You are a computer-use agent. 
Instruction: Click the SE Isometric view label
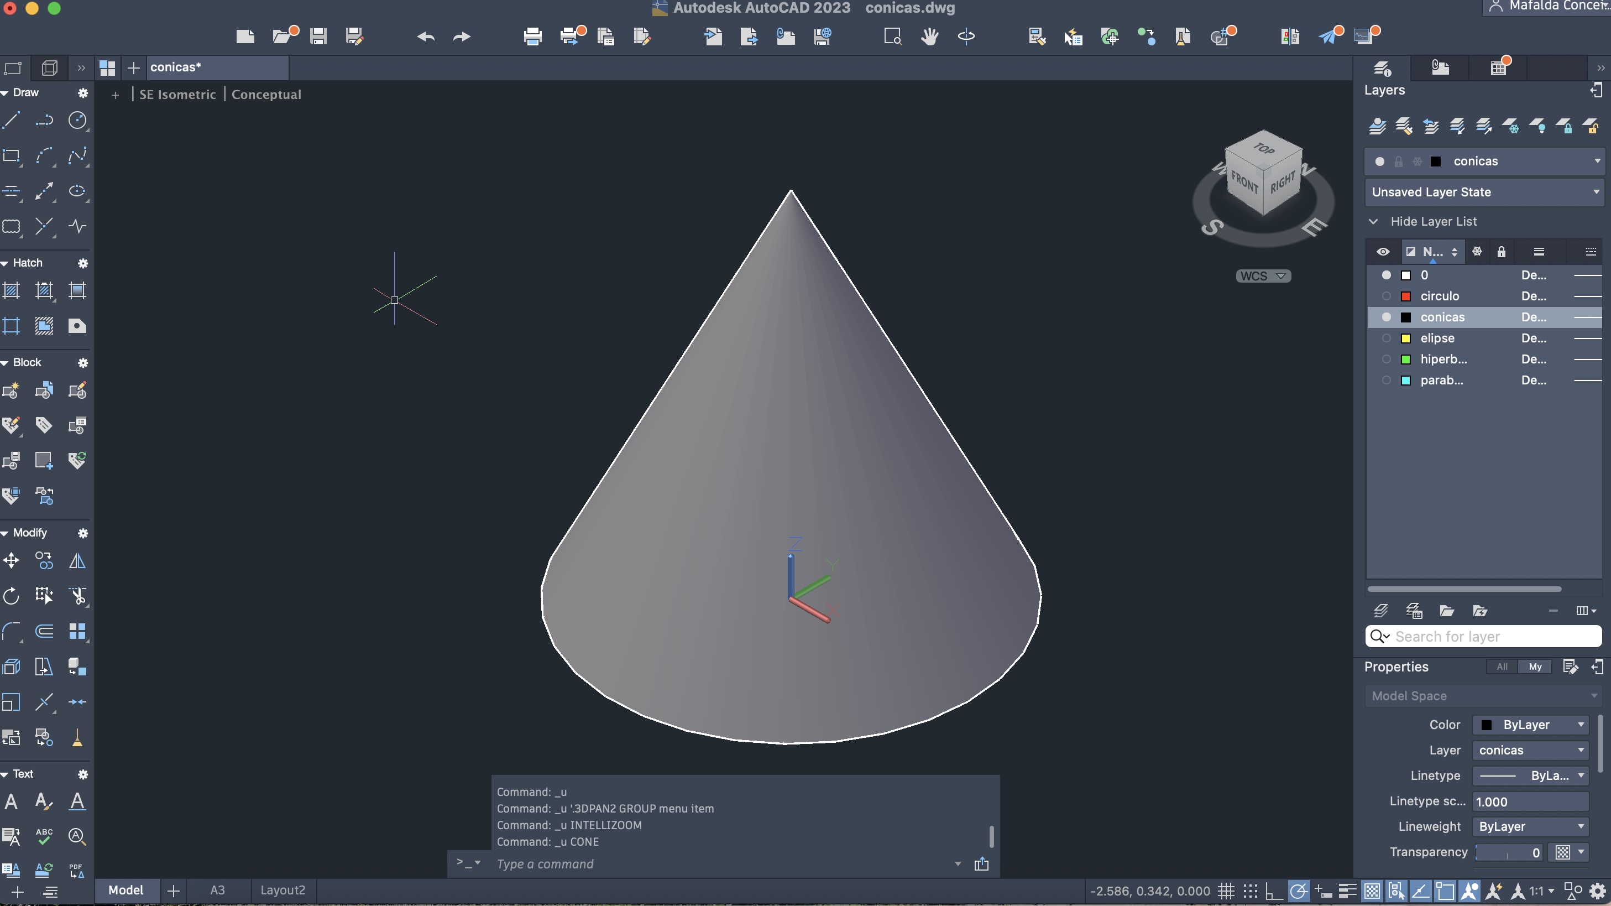177,95
